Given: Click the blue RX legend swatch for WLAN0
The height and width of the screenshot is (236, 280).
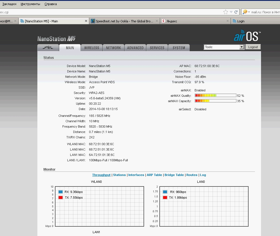Looking at the screenshot, I should (x=61, y=192).
